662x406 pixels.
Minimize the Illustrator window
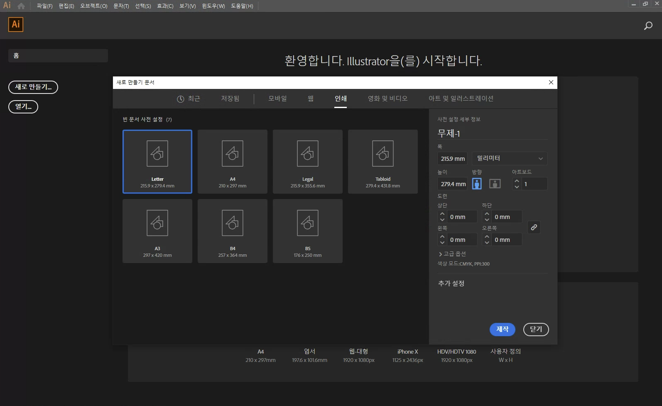coord(634,4)
